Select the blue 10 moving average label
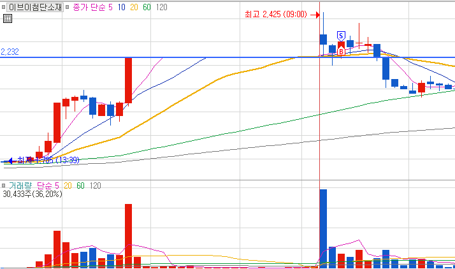Image resolution: width=455 pixels, height=269 pixels. pos(121,7)
